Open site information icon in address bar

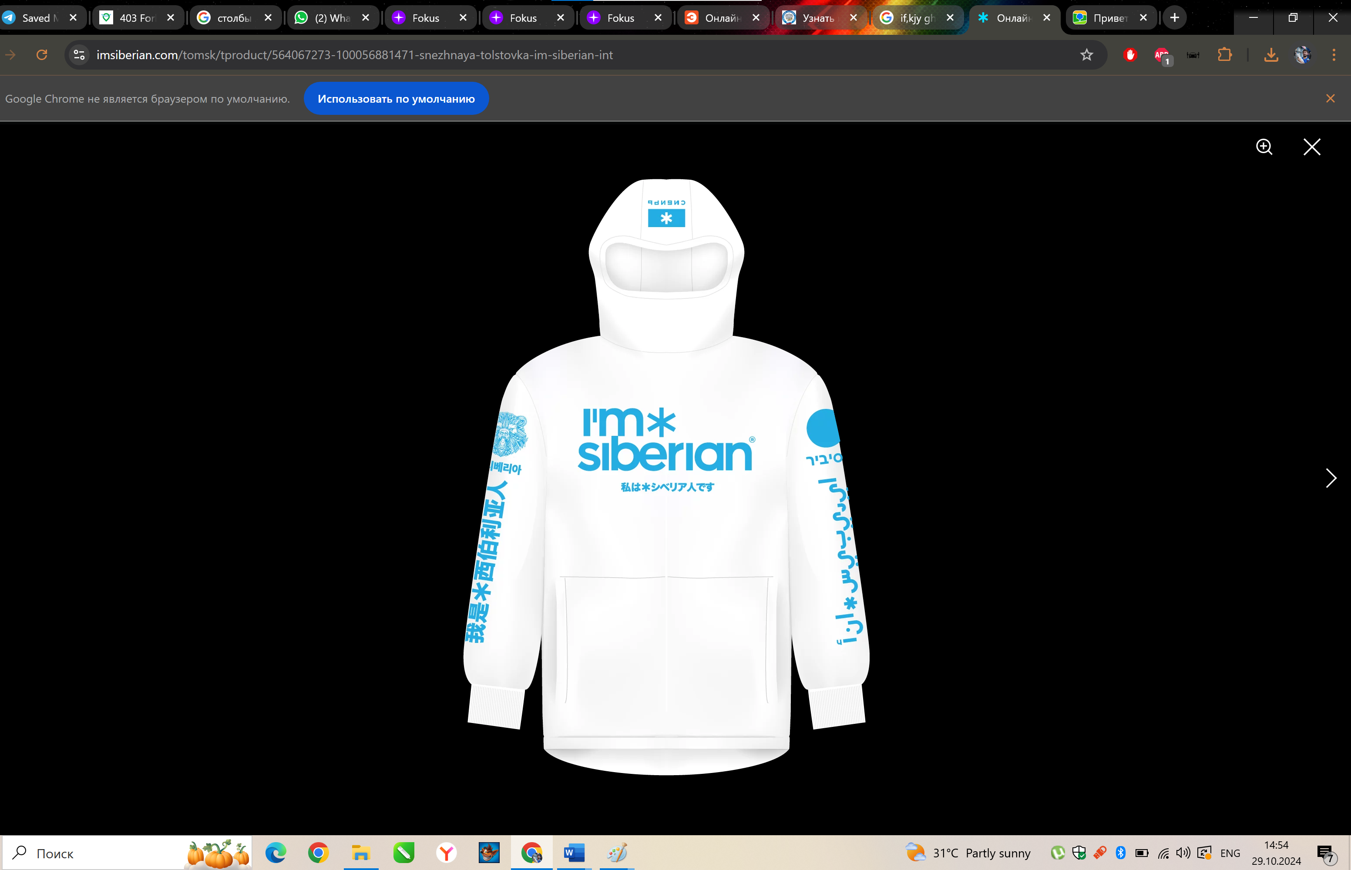point(79,55)
